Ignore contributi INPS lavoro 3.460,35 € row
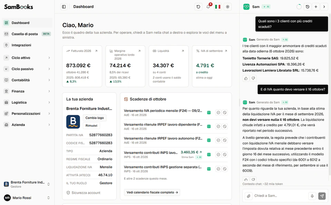Screen dimensions: 331x205 225,155
